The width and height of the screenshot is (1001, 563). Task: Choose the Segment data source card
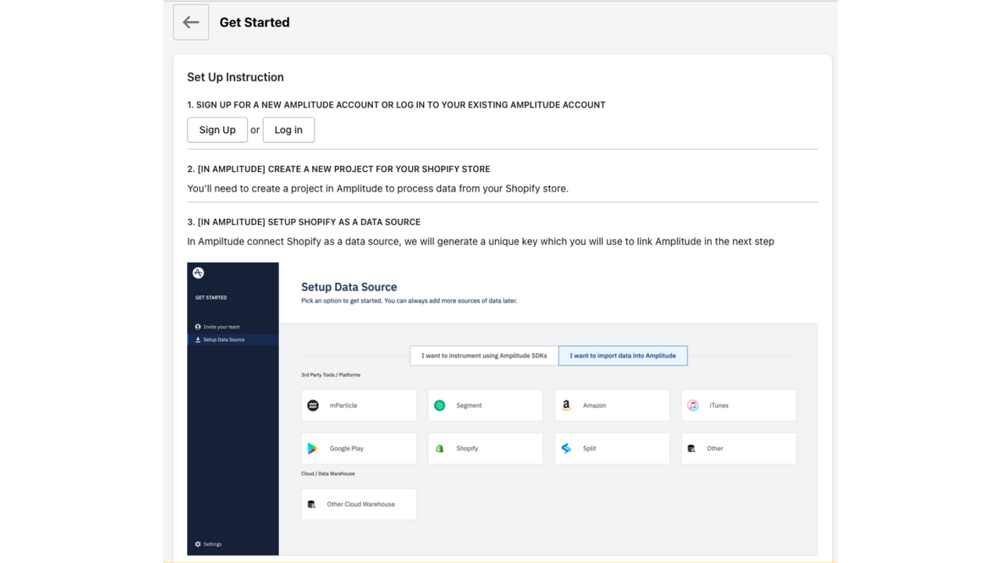(x=486, y=406)
